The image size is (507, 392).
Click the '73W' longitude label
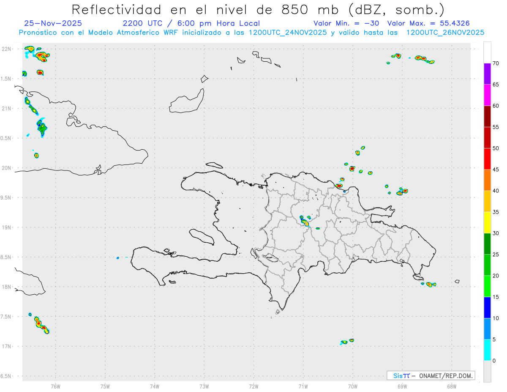pyautogui.click(x=204, y=386)
